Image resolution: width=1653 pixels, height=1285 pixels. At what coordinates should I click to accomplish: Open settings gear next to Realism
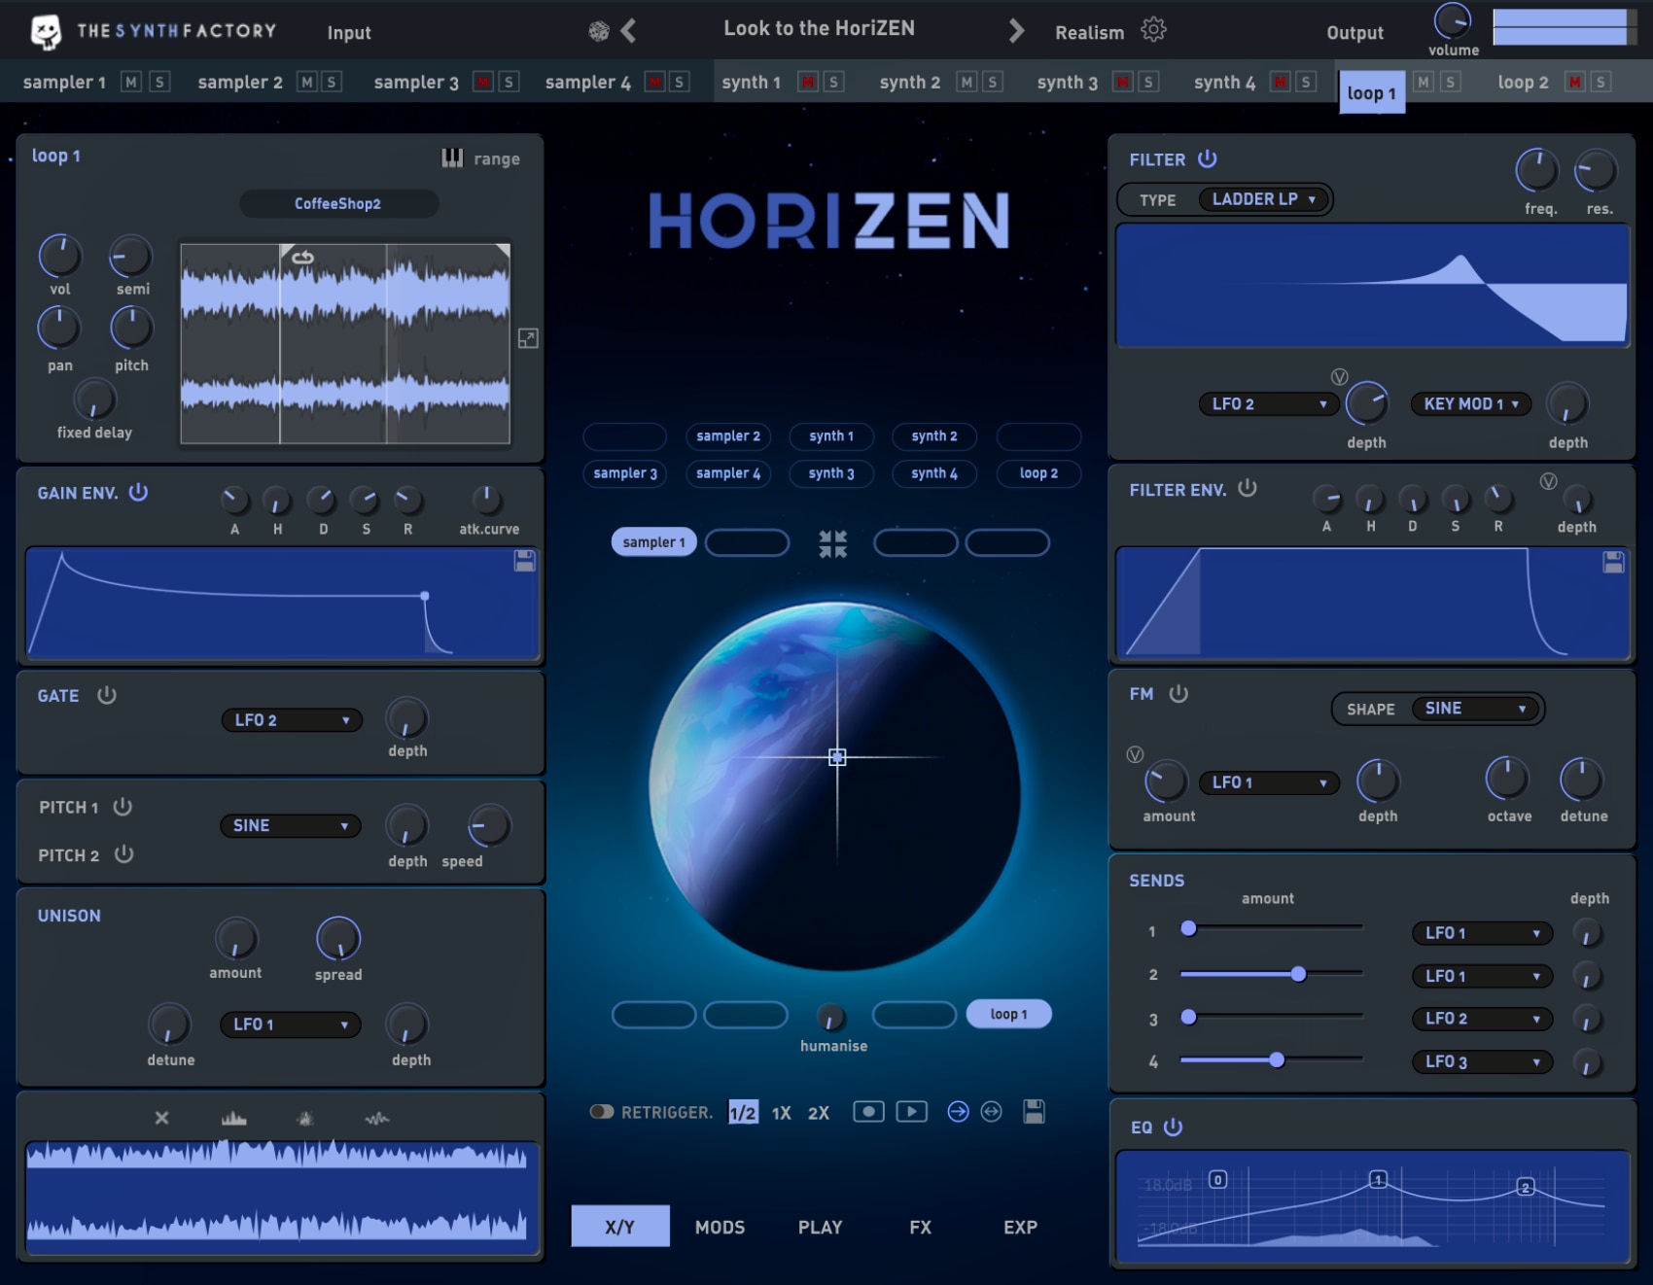coord(1153,30)
